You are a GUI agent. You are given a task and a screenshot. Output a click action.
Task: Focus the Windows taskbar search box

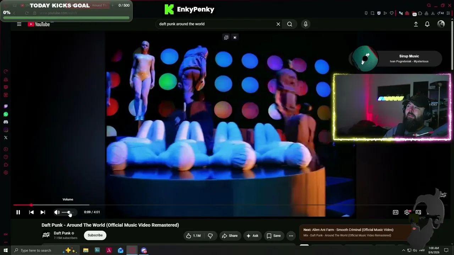(46, 250)
